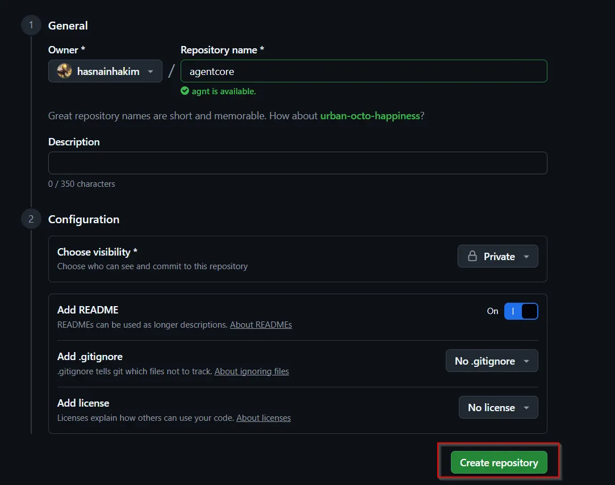Open the About ignoring files link
The width and height of the screenshot is (615, 485).
tap(252, 371)
